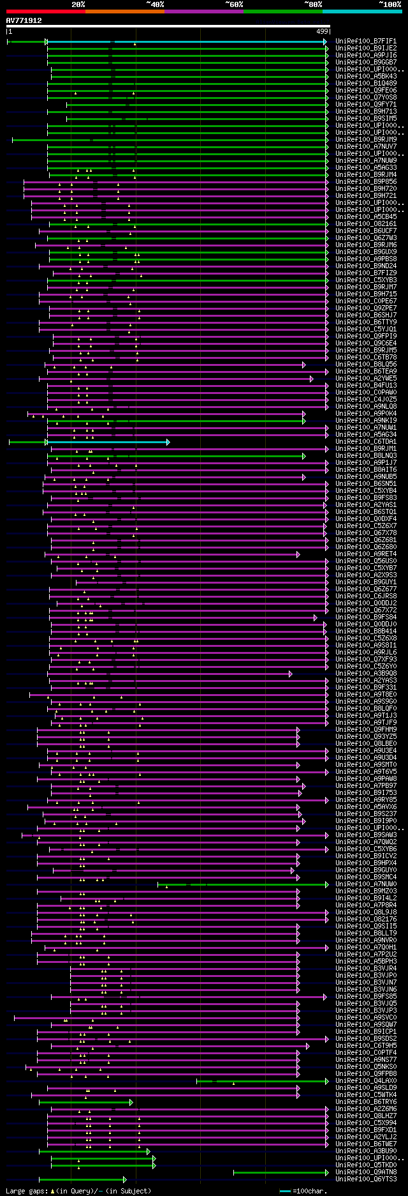Screen dimensions: 408x1196
Task: Select hit label UniRef100_B9P856
Action: (366, 182)
